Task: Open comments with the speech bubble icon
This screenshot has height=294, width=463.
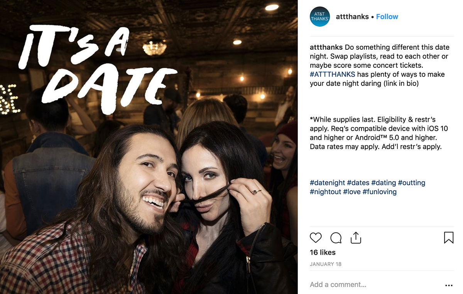Action: pyautogui.click(x=336, y=238)
